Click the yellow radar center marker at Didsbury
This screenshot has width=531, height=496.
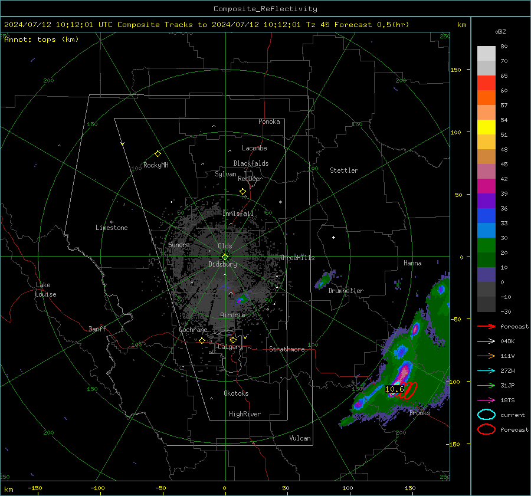click(x=225, y=257)
